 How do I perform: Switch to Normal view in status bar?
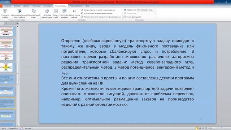[197, 129]
